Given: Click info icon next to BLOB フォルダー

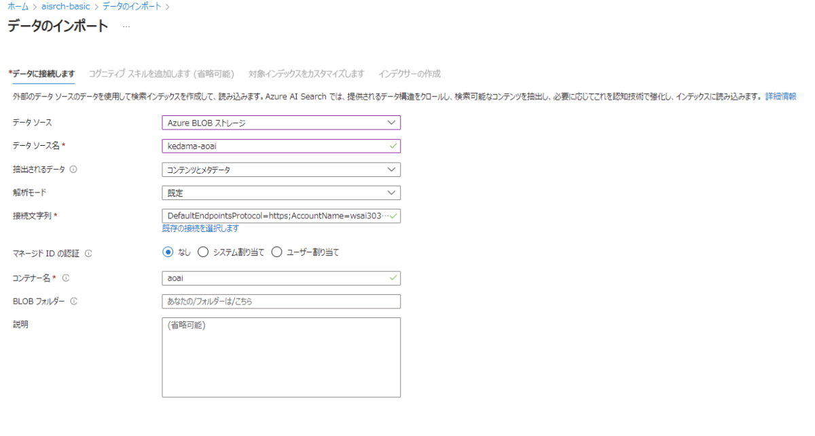Looking at the screenshot, I should pos(73,302).
